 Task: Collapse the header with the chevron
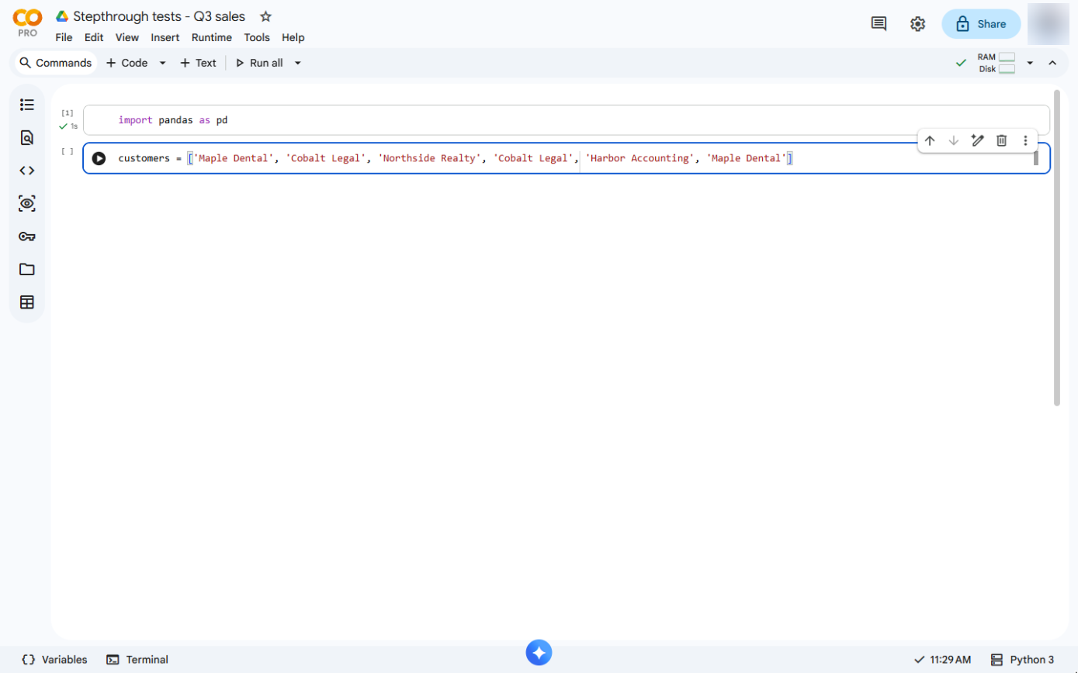pos(1052,63)
